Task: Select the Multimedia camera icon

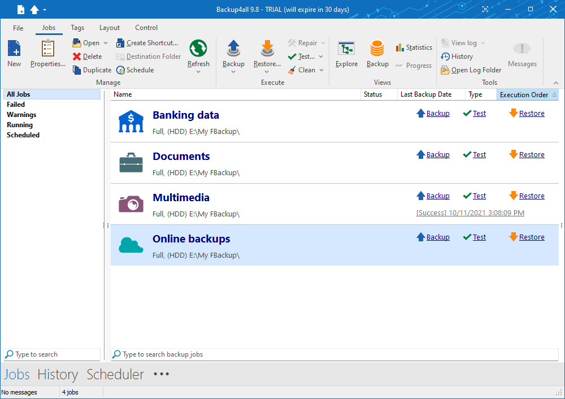Action: click(x=131, y=204)
